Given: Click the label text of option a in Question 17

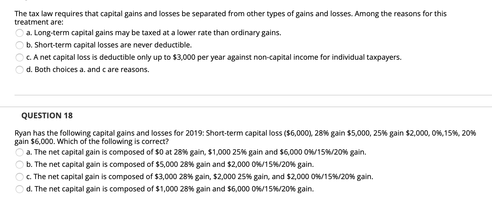Looking at the screenshot, I should [154, 33].
